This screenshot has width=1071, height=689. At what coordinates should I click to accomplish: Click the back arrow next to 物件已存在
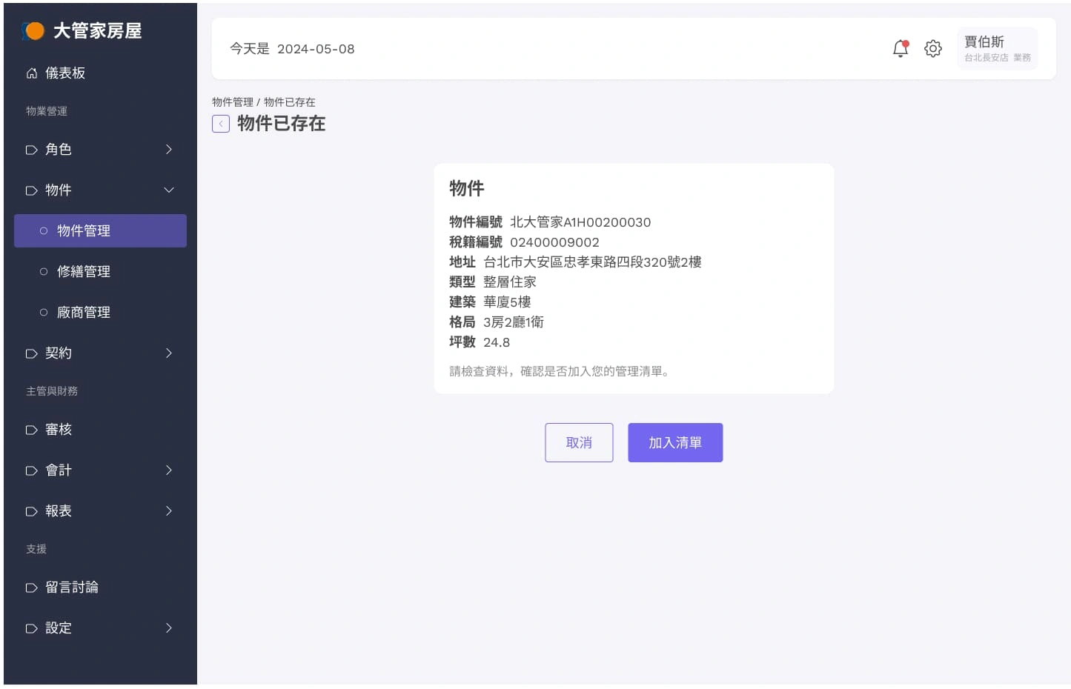click(220, 124)
